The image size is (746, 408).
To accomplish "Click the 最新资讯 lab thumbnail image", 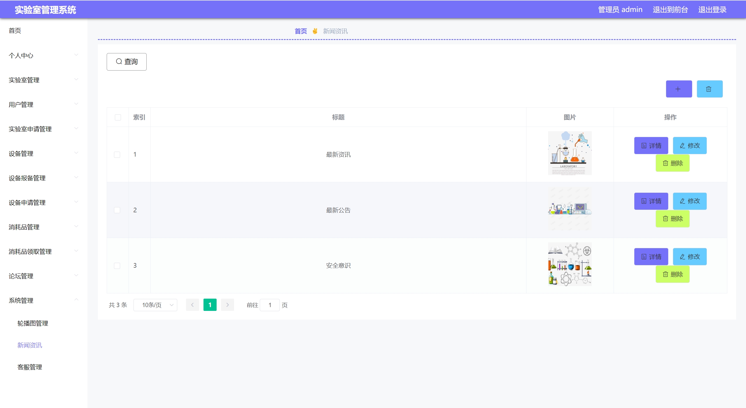I will click(x=569, y=153).
